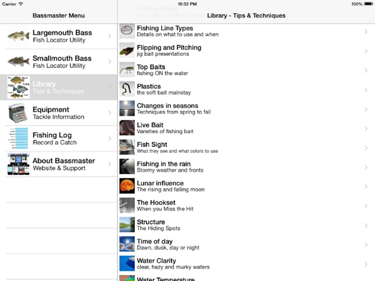Tap the Top Baits row chevron
The image size is (375, 281).
(366, 70)
